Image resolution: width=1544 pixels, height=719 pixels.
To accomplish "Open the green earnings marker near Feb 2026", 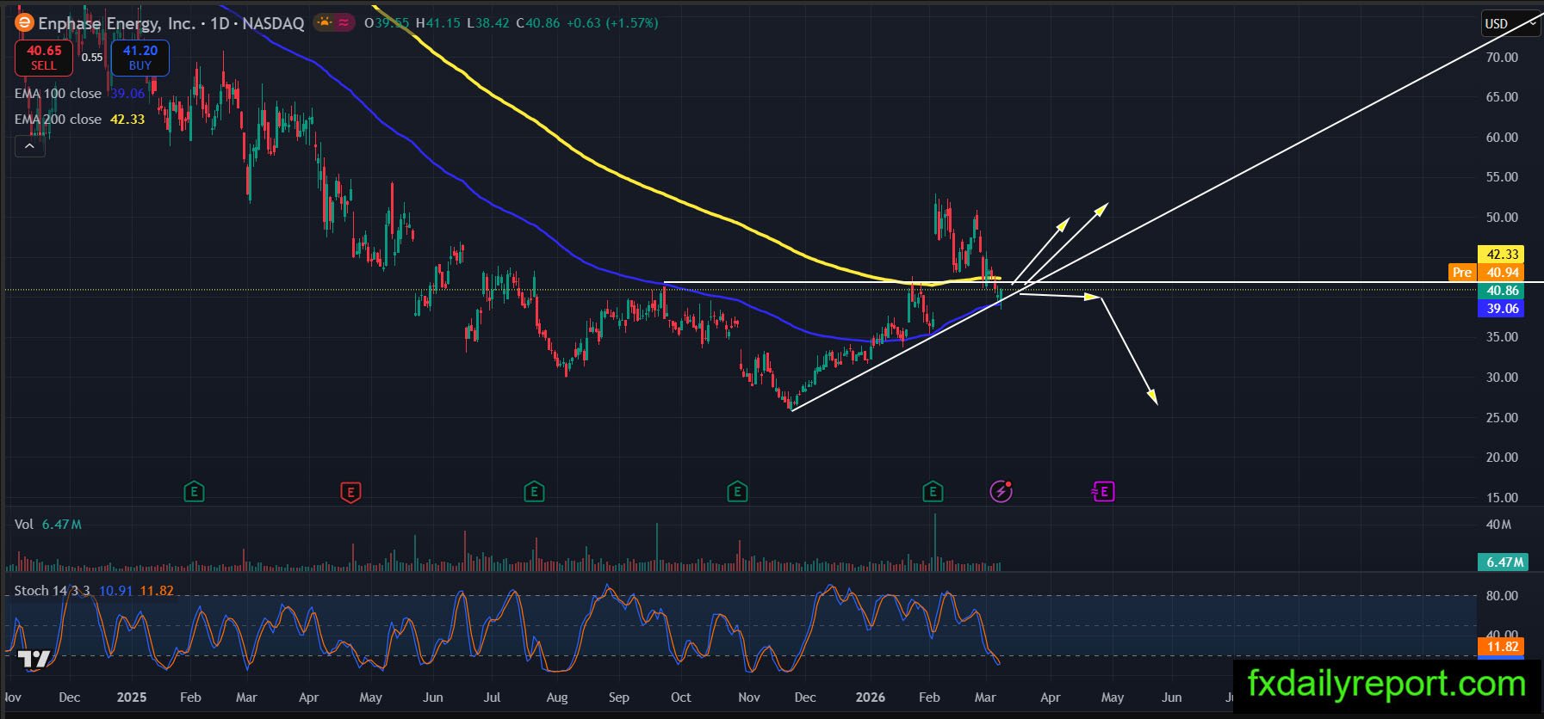I will [933, 492].
